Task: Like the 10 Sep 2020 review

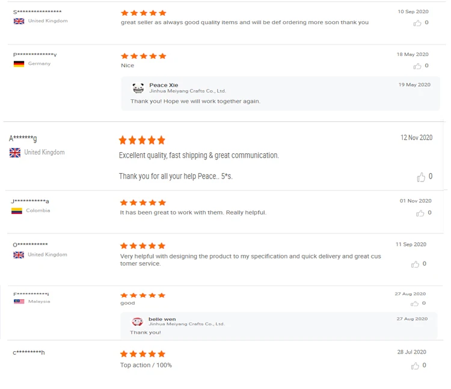Action: (x=417, y=23)
